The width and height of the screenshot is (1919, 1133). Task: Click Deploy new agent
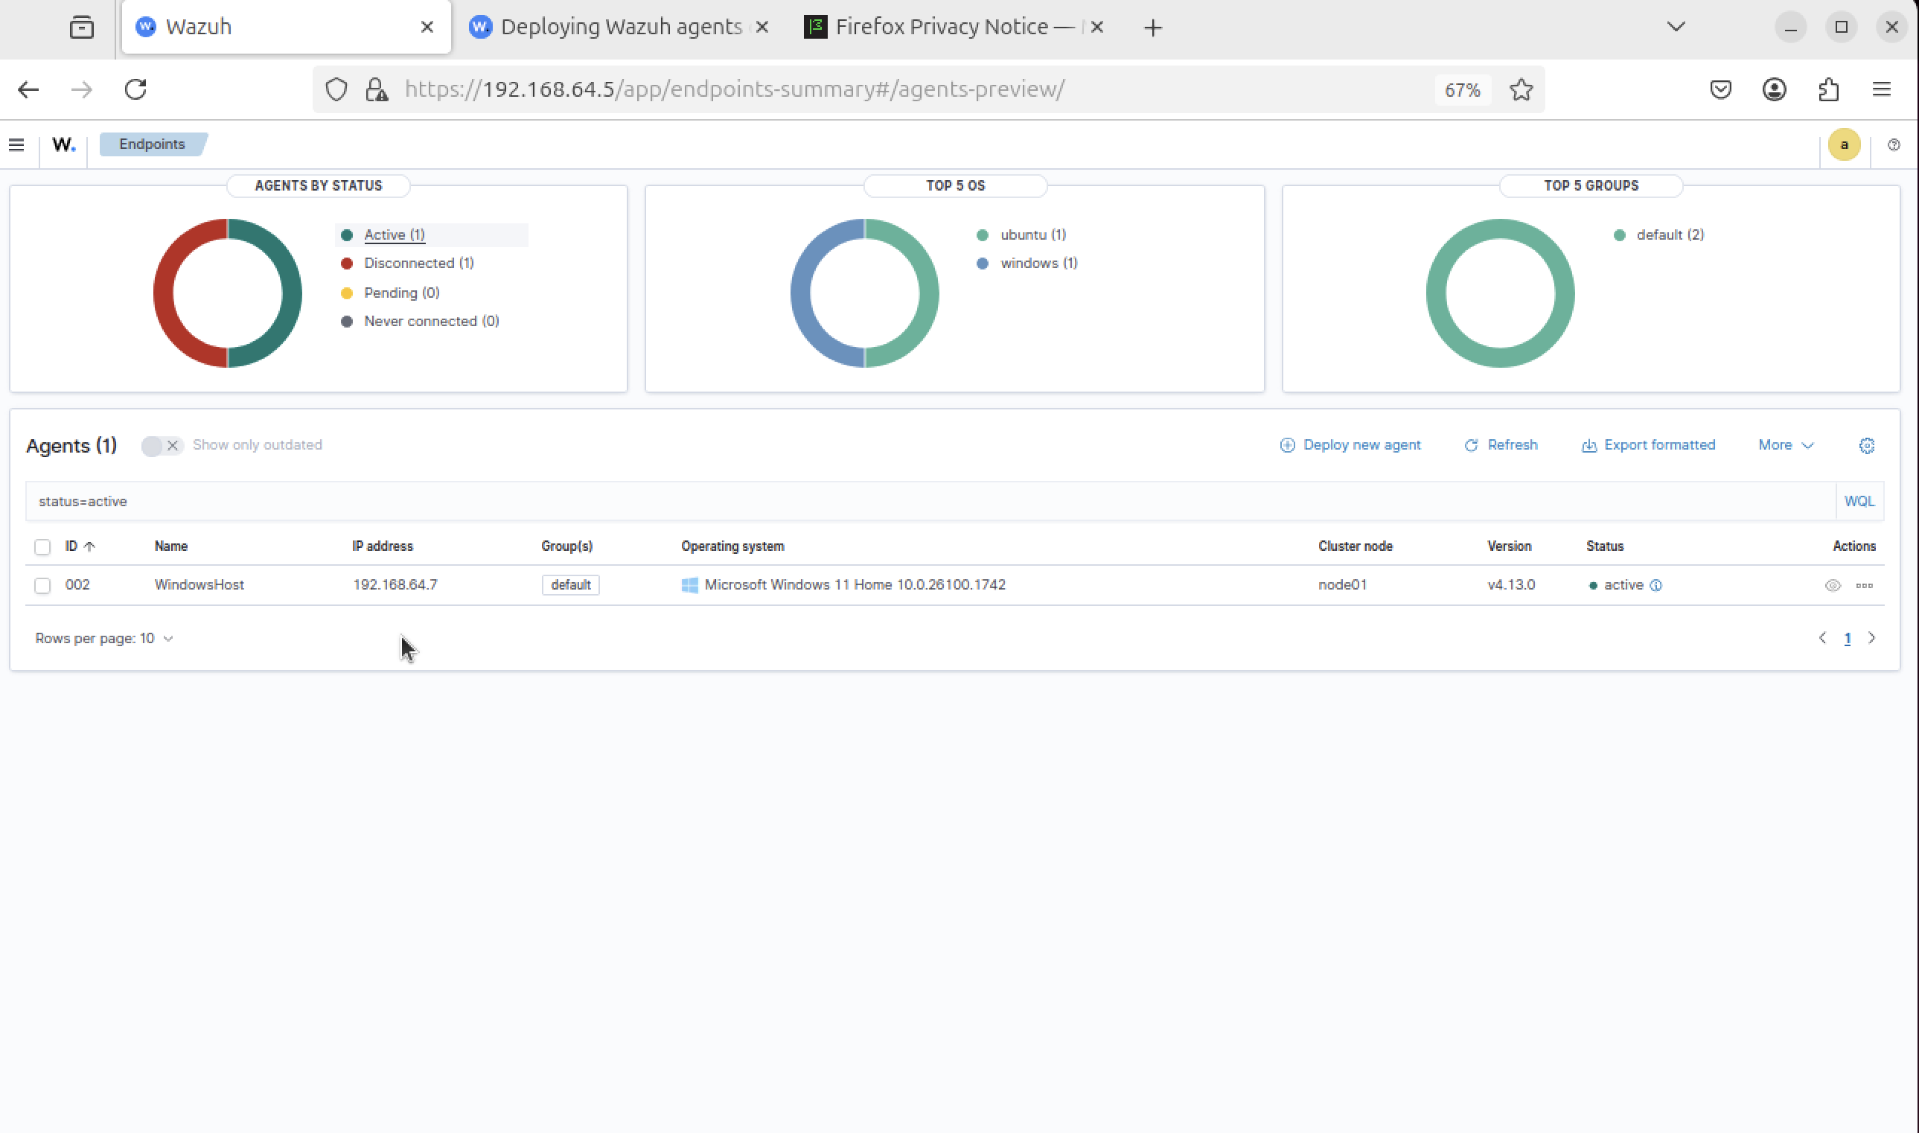coord(1350,445)
